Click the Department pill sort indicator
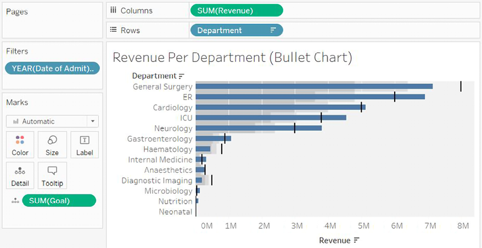This screenshot has width=482, height=248. click(273, 31)
